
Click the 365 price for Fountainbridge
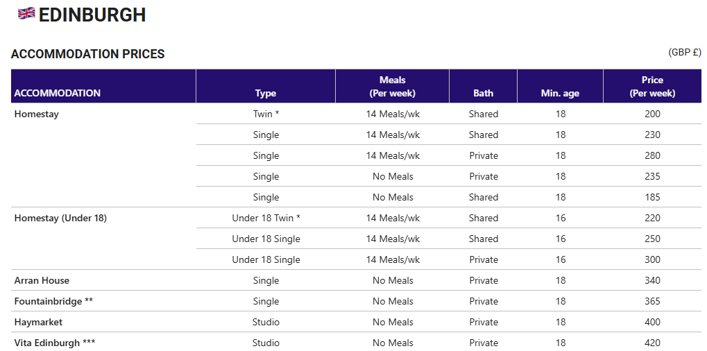(x=652, y=301)
